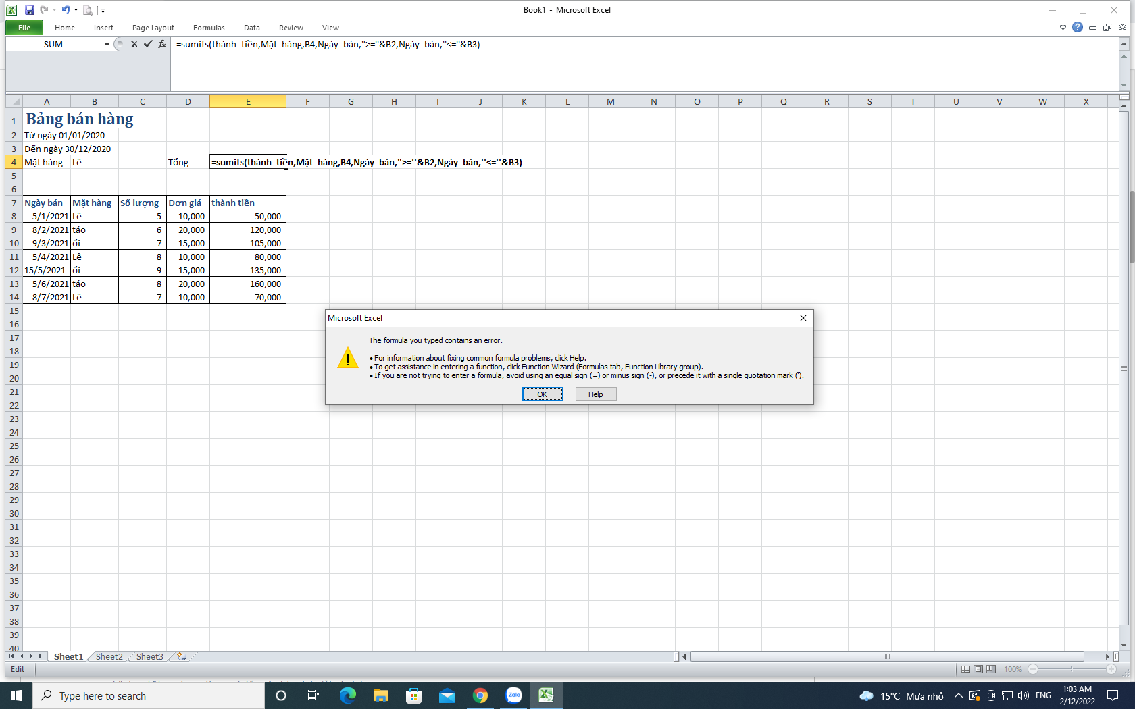
Task: Open the Formulas ribbon tab
Action: [209, 28]
